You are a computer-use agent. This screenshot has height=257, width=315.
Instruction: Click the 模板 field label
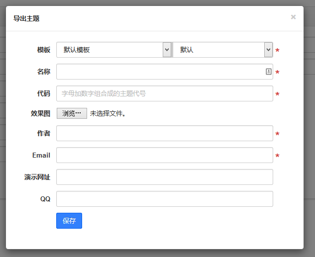(x=44, y=50)
